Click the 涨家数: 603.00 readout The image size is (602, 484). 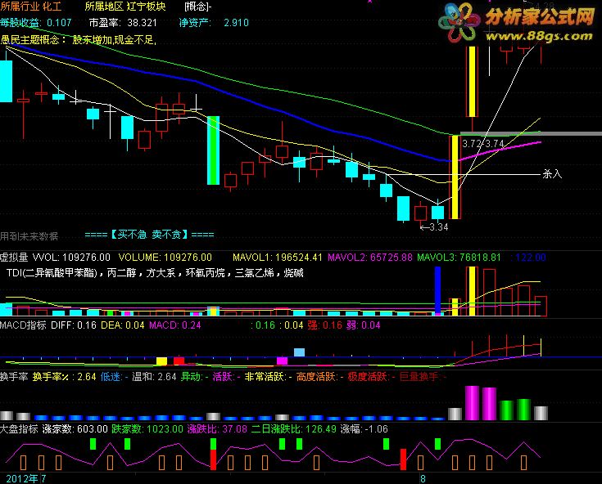(75, 429)
